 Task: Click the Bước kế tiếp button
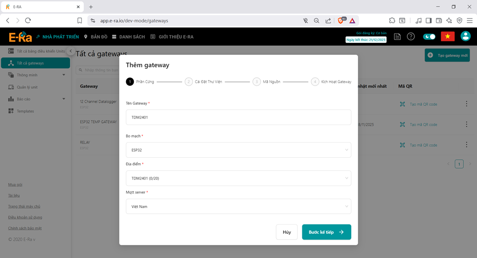(326, 232)
